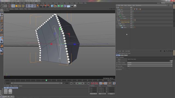Switch to the Object attributes tab
The image size is (175, 98).
tap(126, 55)
